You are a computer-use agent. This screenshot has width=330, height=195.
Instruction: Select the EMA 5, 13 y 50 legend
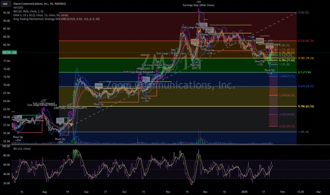pos(41,15)
